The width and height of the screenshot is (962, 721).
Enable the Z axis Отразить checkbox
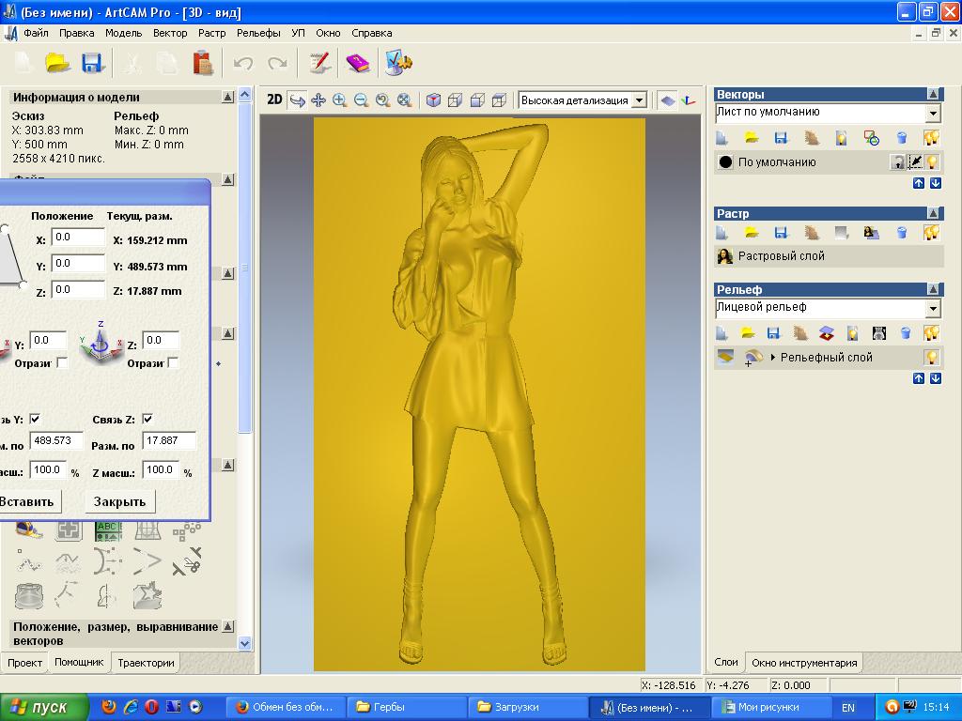pyautogui.click(x=173, y=363)
